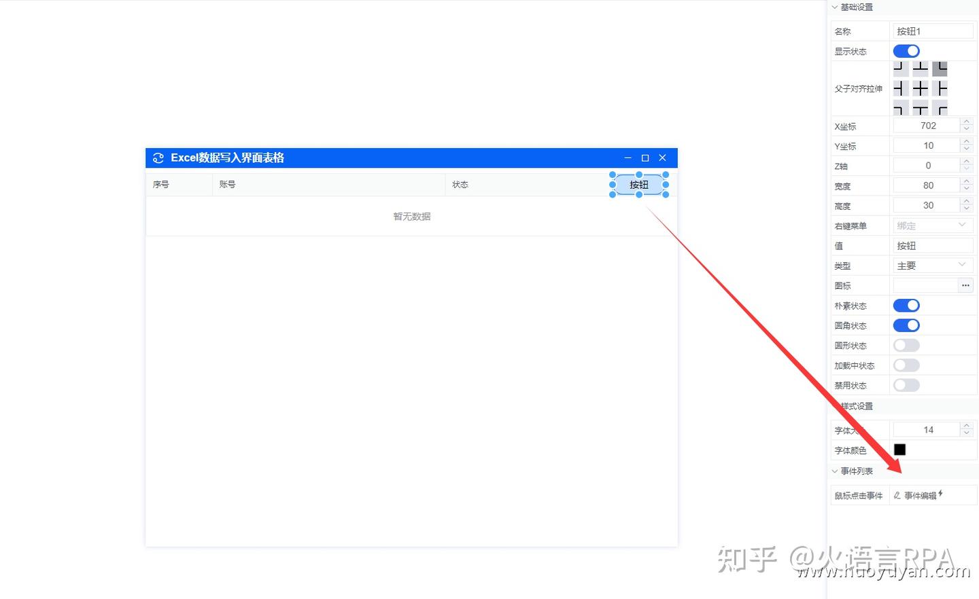Image resolution: width=979 pixels, height=599 pixels.
Task: Click the X坐标 field showing 702
Action: (927, 126)
